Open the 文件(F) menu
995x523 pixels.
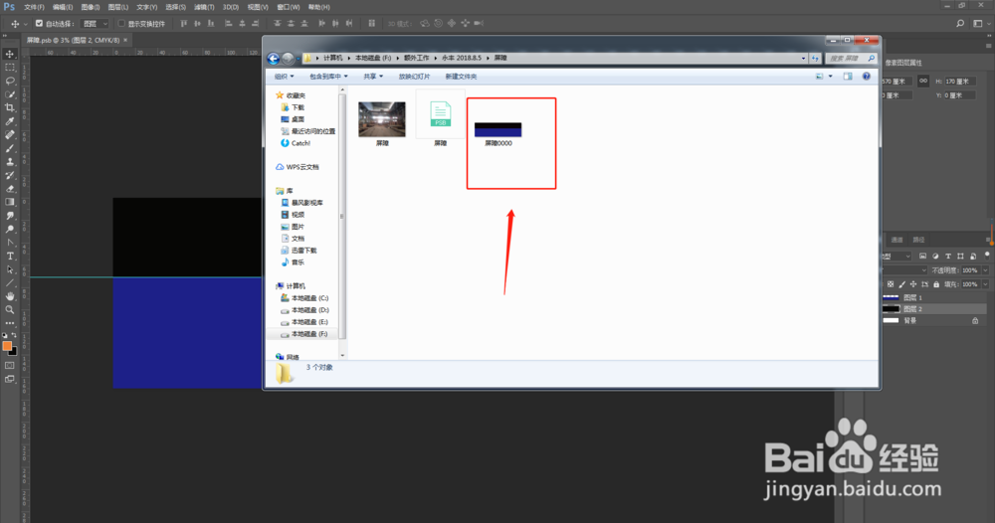pos(34,7)
